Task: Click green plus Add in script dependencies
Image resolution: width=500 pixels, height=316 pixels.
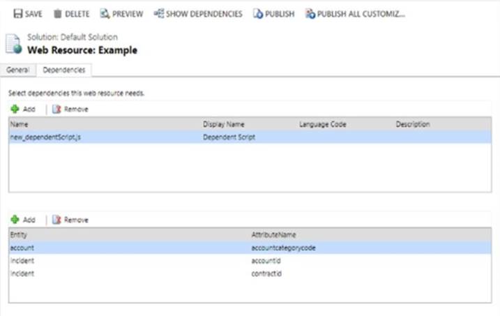Action: pyautogui.click(x=15, y=109)
